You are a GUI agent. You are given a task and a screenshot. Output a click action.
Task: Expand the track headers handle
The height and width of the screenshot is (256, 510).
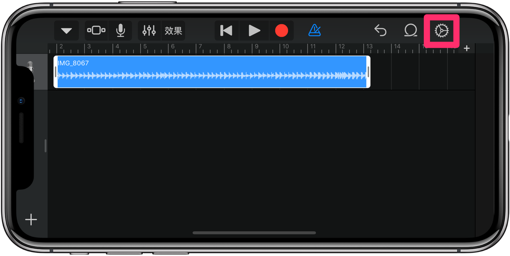[45, 146]
